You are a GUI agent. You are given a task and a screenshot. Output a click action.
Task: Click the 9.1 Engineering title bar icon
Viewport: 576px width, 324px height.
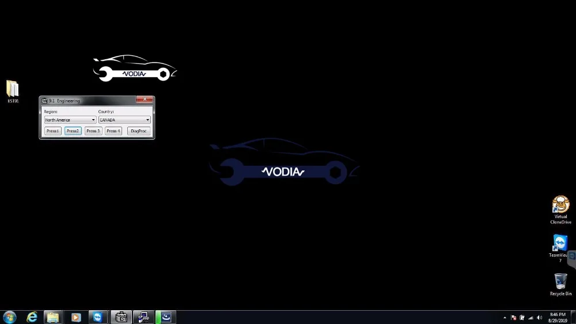[44, 101]
